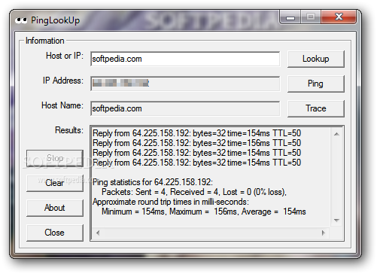
Task: Click the Host Name field showing softpedia.com
Action: click(x=185, y=108)
